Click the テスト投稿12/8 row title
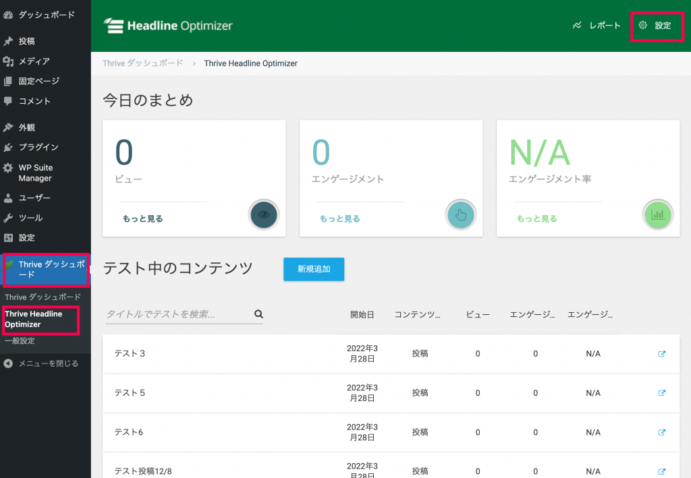 [143, 471]
